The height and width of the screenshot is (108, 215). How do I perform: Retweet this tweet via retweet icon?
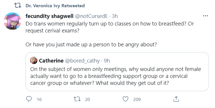click(x=77, y=99)
